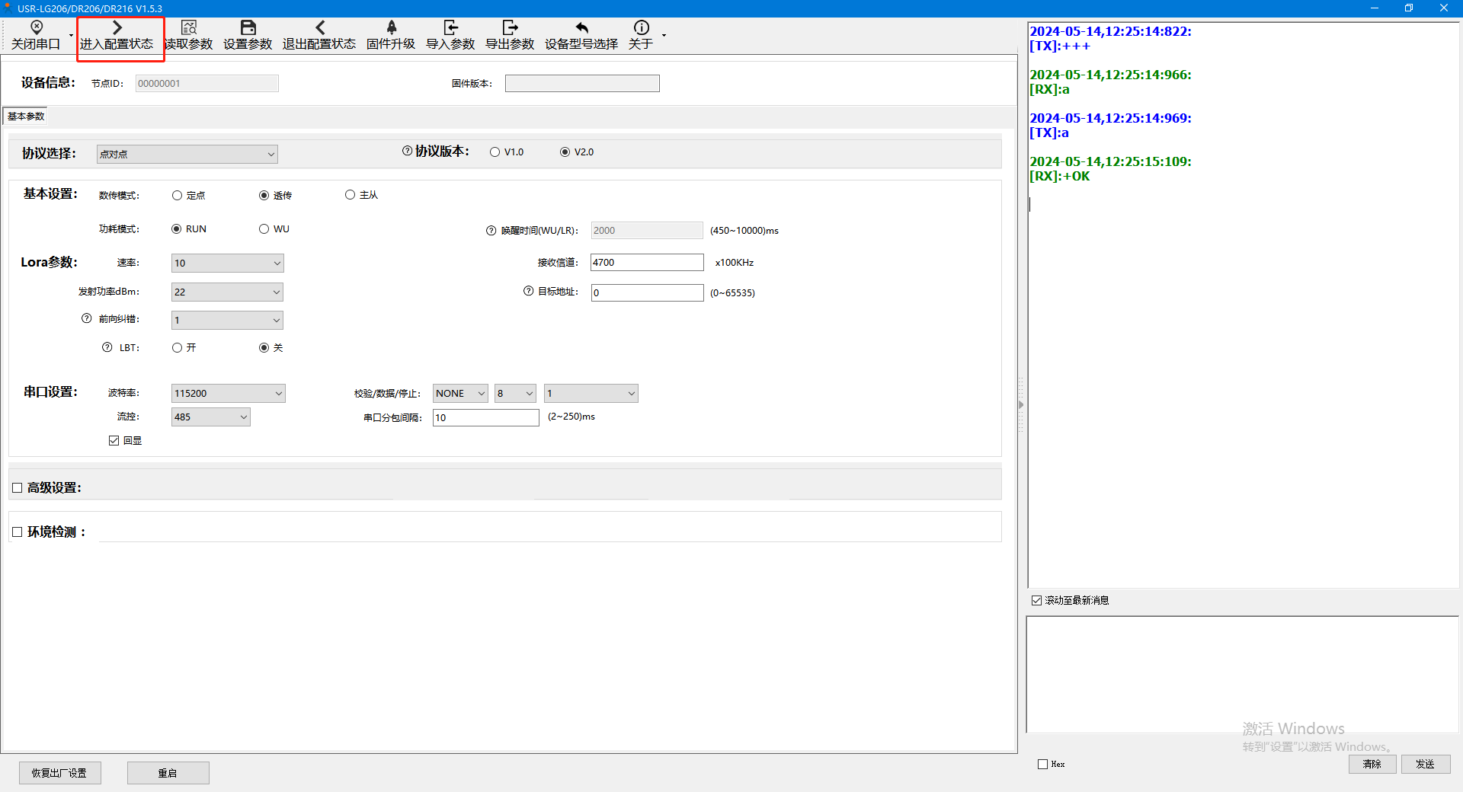Click 退出配置状态 toolbar icon
Image resolution: width=1463 pixels, height=792 pixels.
pos(320,27)
